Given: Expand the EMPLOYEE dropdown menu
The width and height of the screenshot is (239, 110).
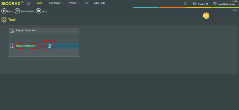Looking at the screenshot, I should (x=56, y=3).
